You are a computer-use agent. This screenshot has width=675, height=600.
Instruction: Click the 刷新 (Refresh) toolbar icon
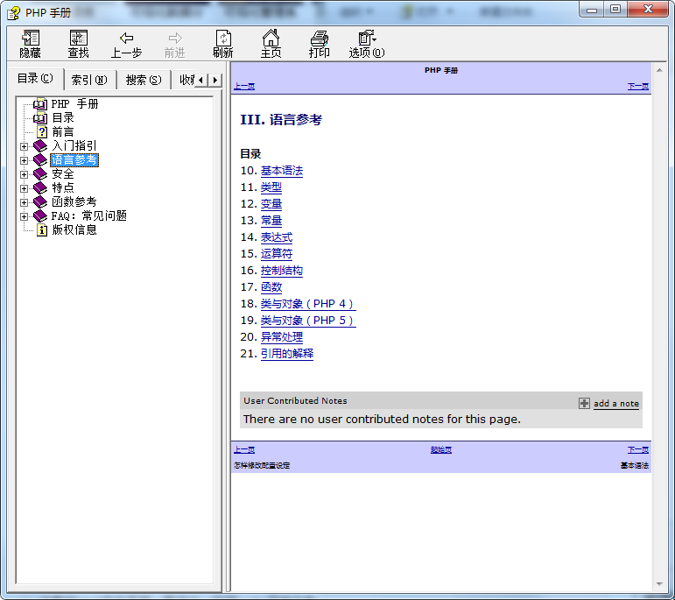(x=223, y=38)
